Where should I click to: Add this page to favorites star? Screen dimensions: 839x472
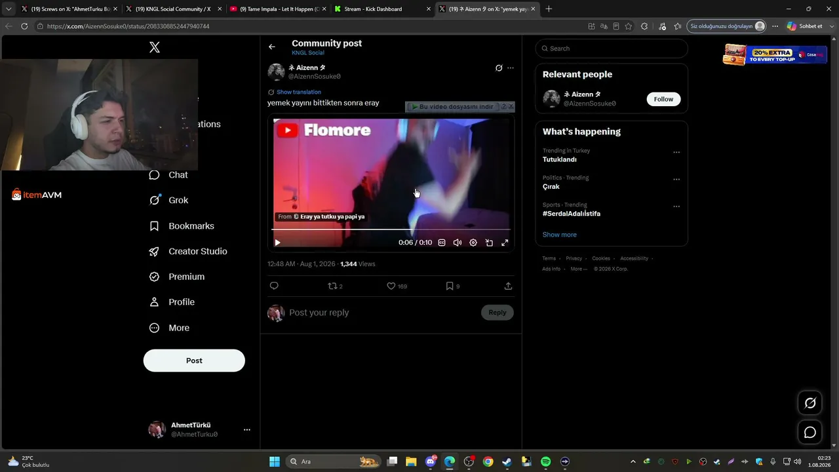click(629, 26)
